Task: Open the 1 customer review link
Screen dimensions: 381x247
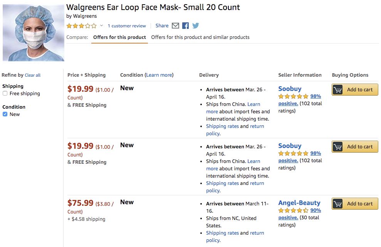Action: coord(127,26)
